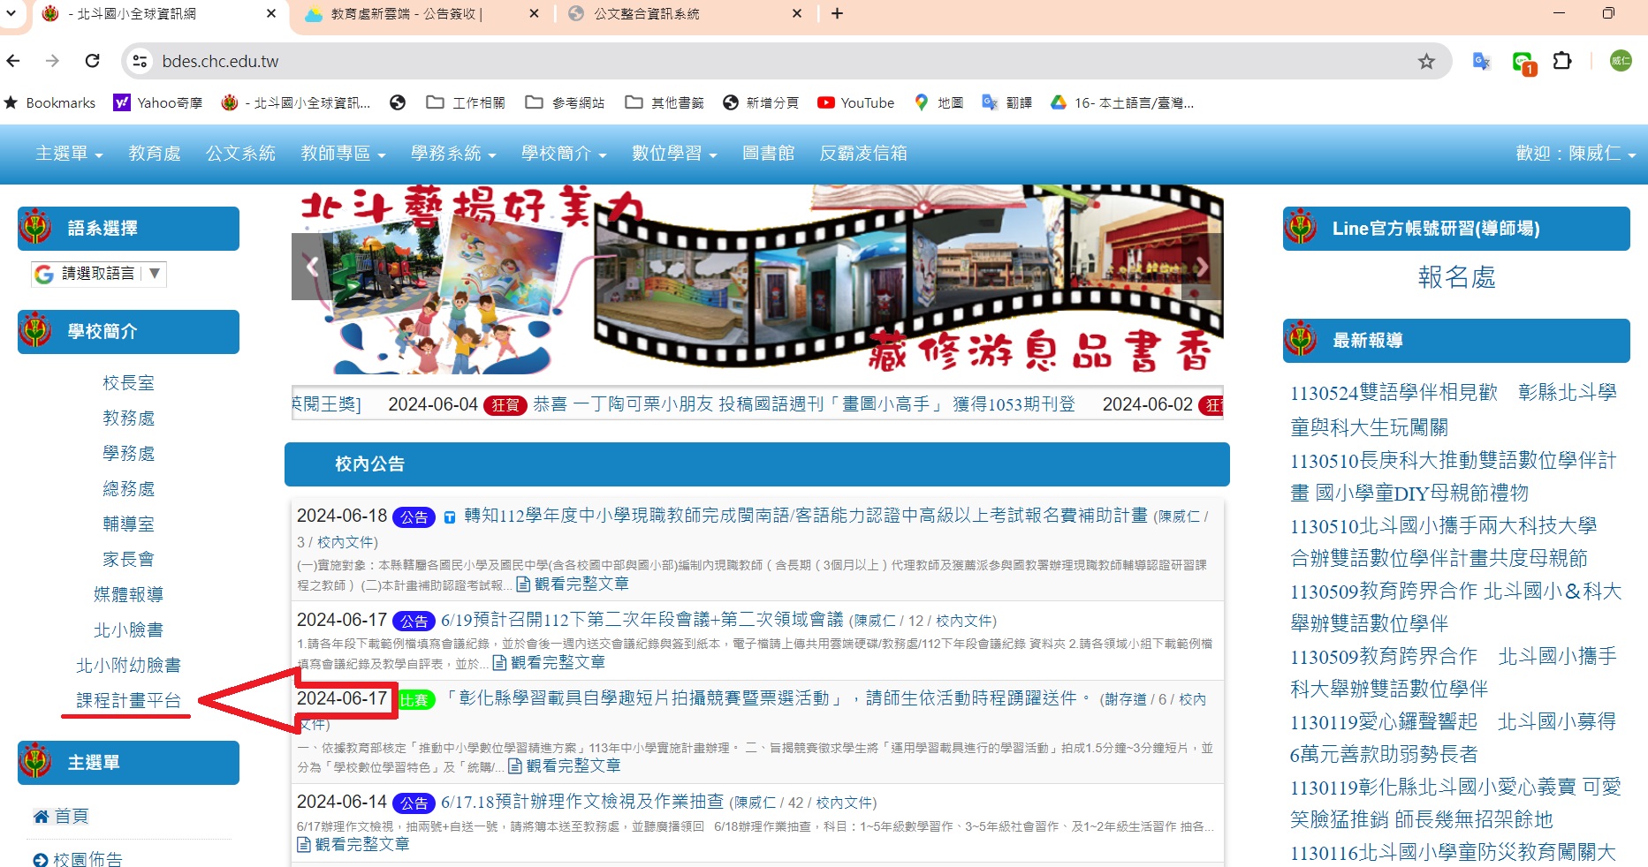This screenshot has width=1648, height=867.
Task: Click 校園佈告 link in sidebar
Action: click(78, 859)
